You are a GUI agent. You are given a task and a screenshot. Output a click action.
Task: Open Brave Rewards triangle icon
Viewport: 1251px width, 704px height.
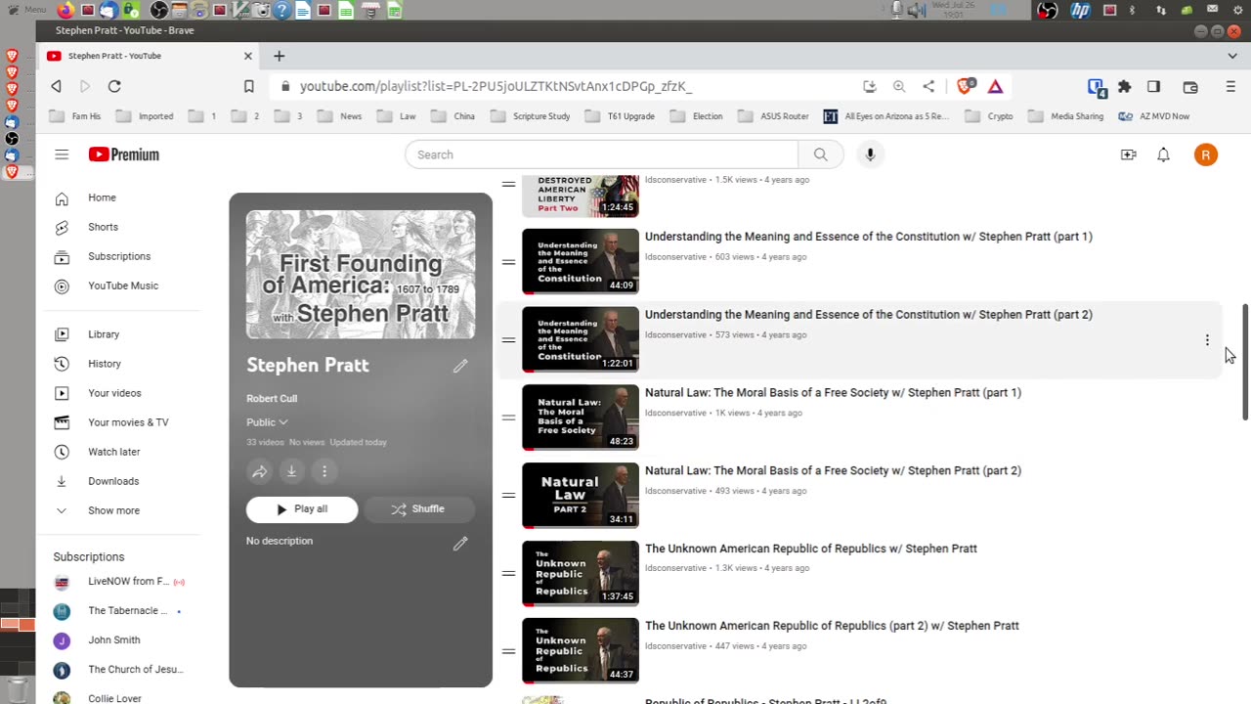(x=995, y=86)
